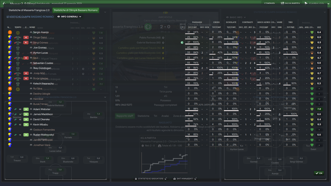
Task: Click Diogo Dalot's 6.0 rating value
Action: 319,37
